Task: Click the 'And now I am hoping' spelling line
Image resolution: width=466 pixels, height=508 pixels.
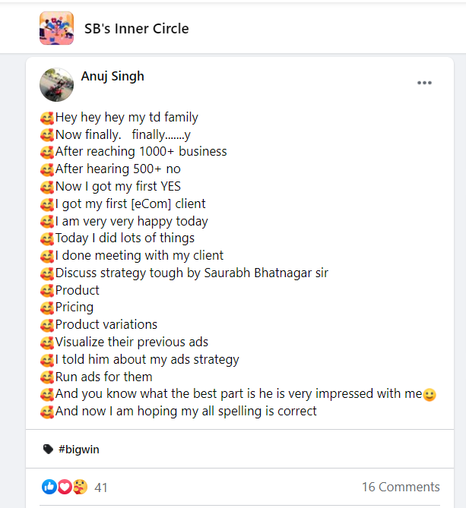Action: 185,412
